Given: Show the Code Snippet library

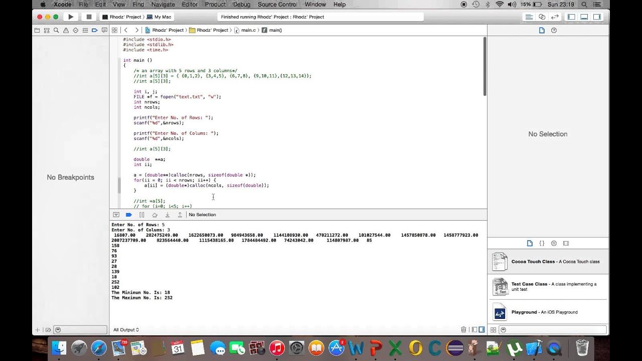Looking at the screenshot, I should click(542, 243).
